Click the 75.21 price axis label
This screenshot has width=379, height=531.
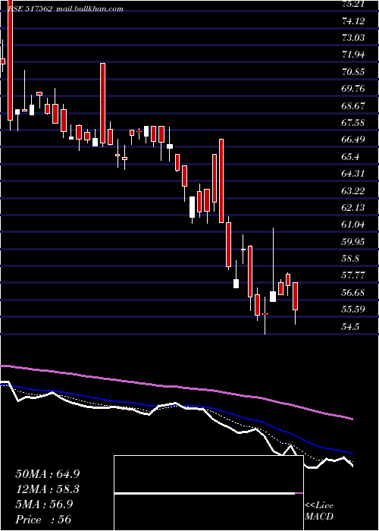coord(354,4)
